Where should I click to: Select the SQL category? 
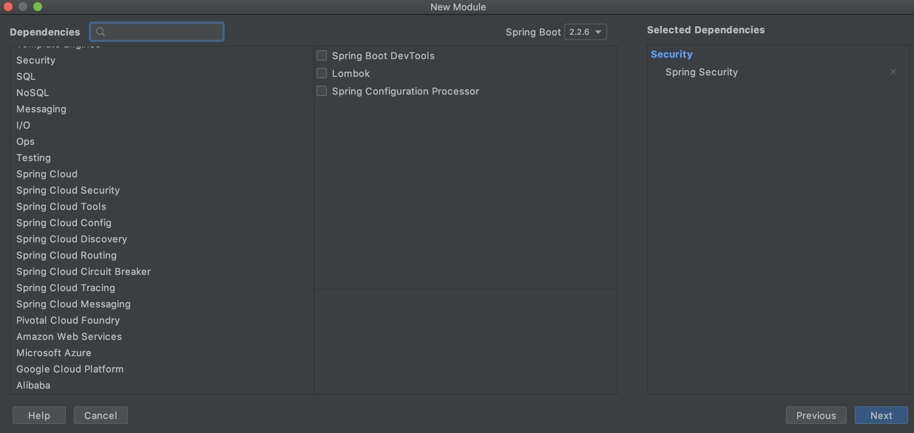pyautogui.click(x=26, y=76)
